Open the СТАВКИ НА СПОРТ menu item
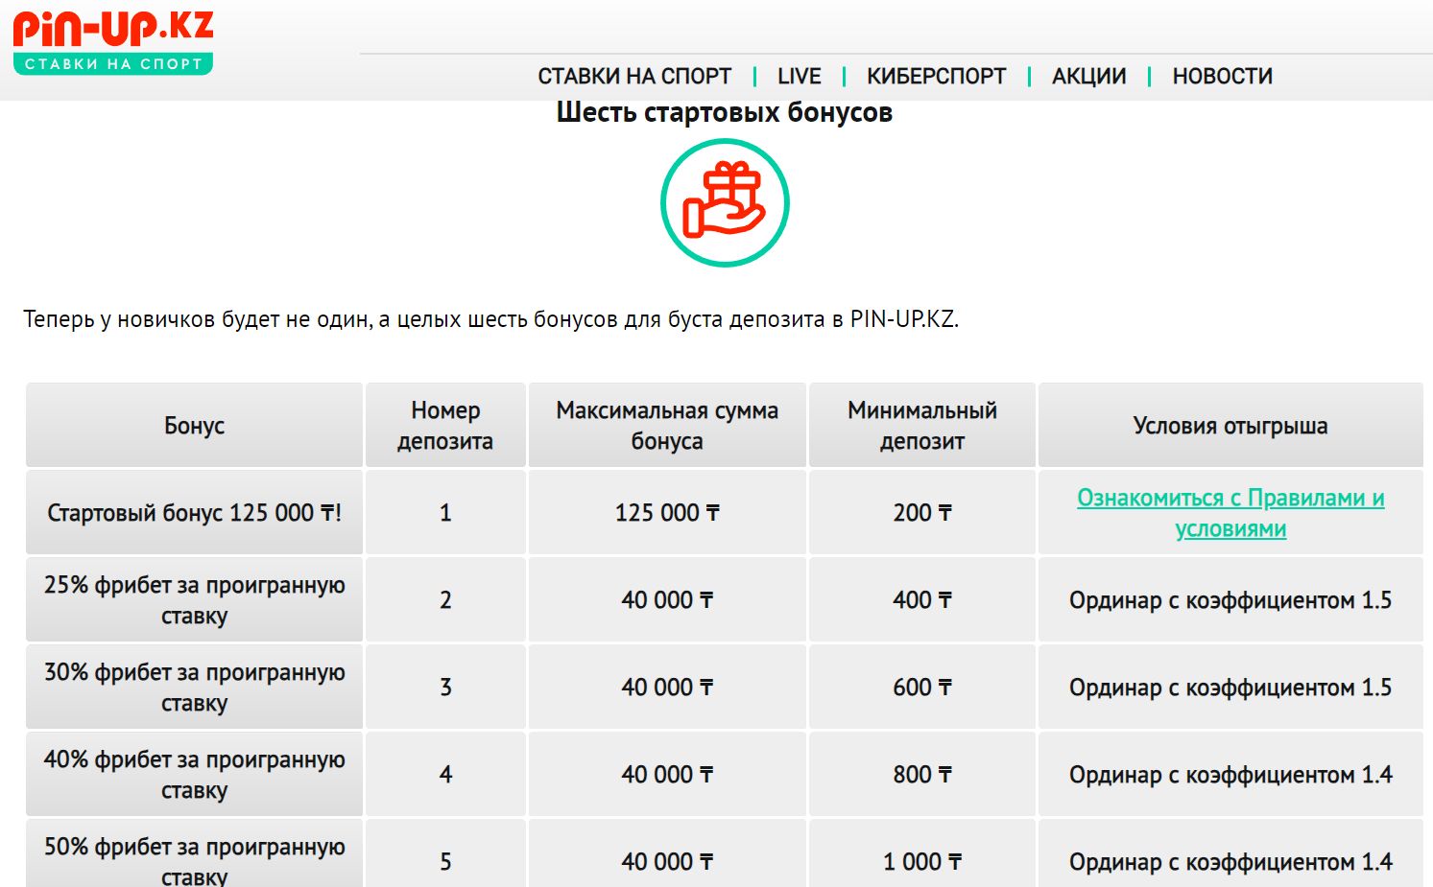 (x=634, y=76)
